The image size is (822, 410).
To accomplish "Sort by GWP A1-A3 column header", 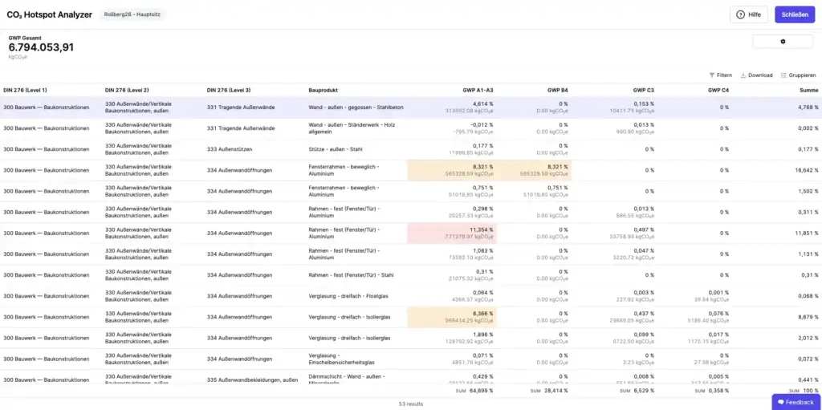I will (478, 90).
